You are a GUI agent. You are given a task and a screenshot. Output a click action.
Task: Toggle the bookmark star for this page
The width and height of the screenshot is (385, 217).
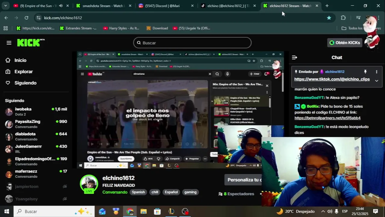click(329, 18)
